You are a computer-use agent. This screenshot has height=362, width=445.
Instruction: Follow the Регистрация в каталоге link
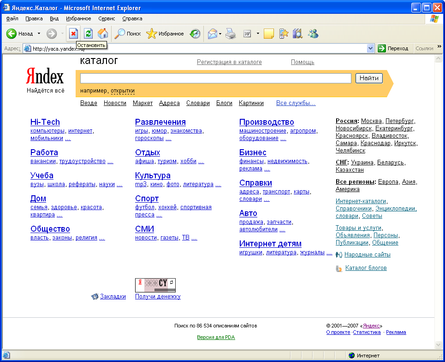(229, 62)
